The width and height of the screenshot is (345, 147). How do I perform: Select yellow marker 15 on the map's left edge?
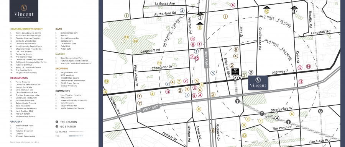[107, 81]
